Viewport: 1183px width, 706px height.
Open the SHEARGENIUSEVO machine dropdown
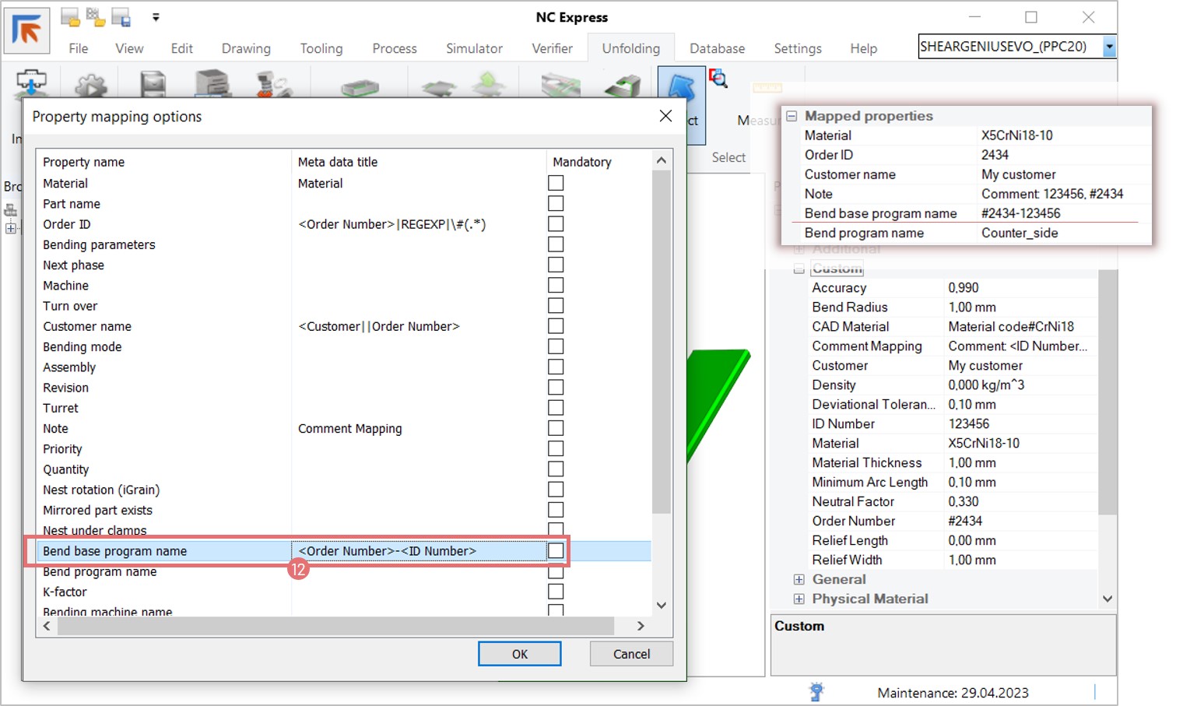pos(1109,47)
